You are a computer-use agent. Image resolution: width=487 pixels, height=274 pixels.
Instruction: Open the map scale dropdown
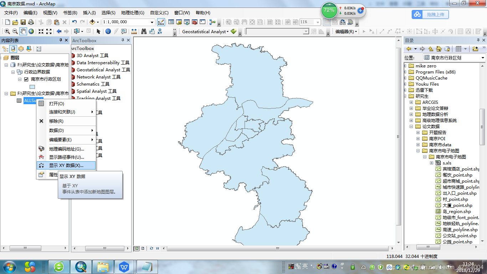152,22
